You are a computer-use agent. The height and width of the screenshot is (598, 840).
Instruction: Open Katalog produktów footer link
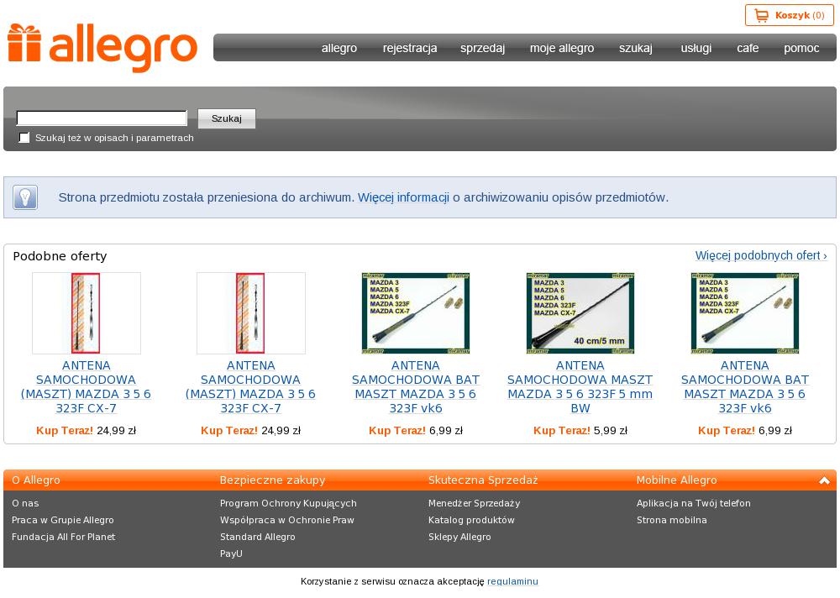point(471,520)
